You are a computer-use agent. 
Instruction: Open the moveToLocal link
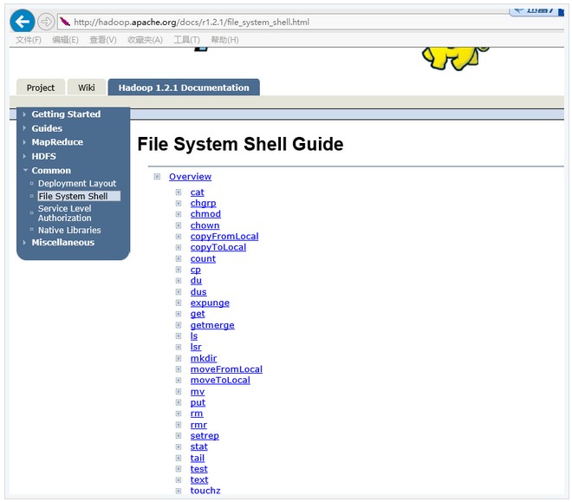coord(220,380)
